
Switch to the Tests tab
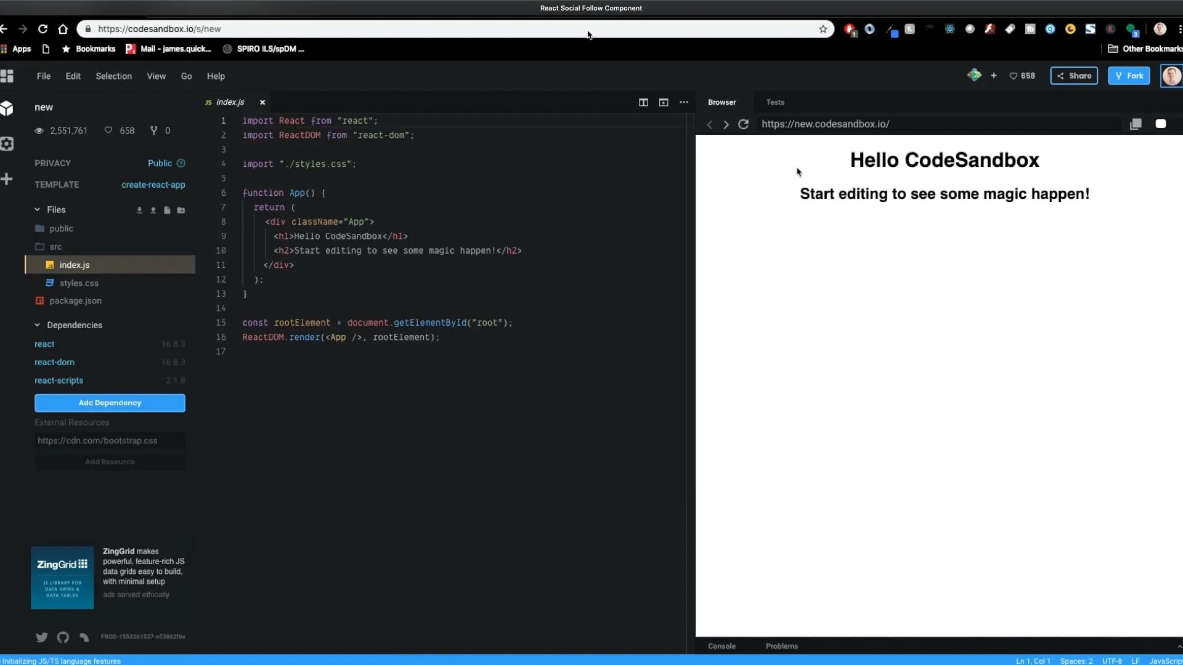(774, 102)
